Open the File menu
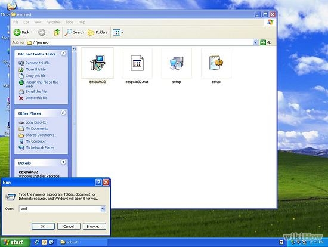Viewport: 328px width, 247px height. [x=16, y=22]
